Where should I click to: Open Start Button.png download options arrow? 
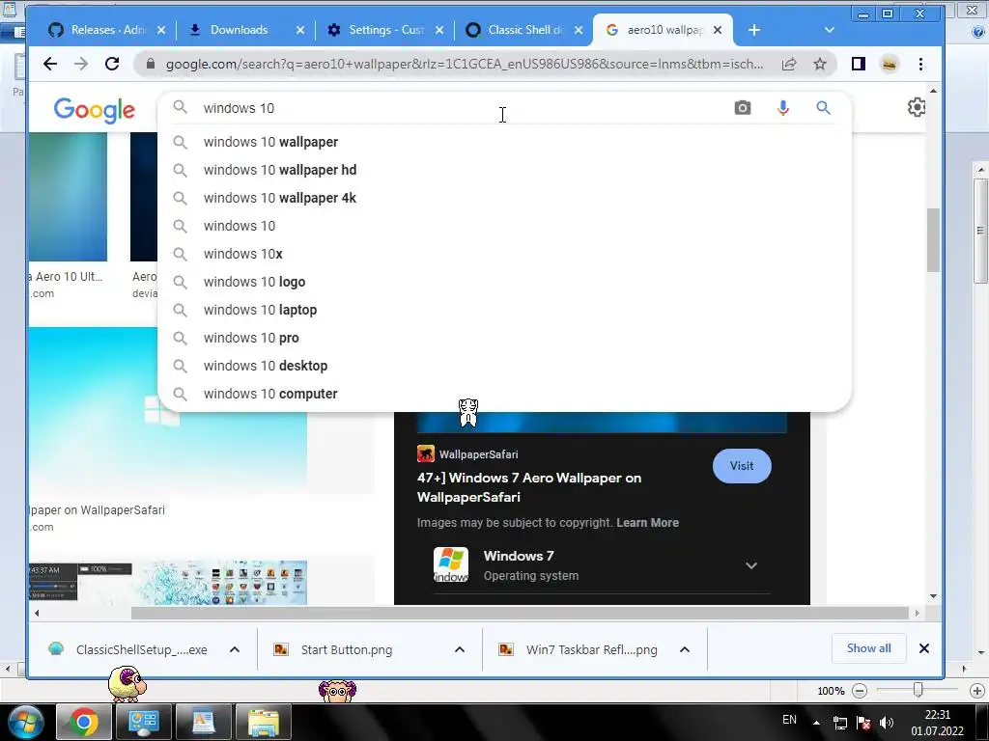460,649
